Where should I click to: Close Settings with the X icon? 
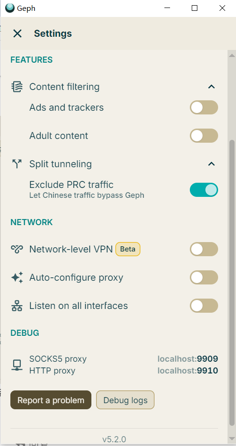pos(17,33)
